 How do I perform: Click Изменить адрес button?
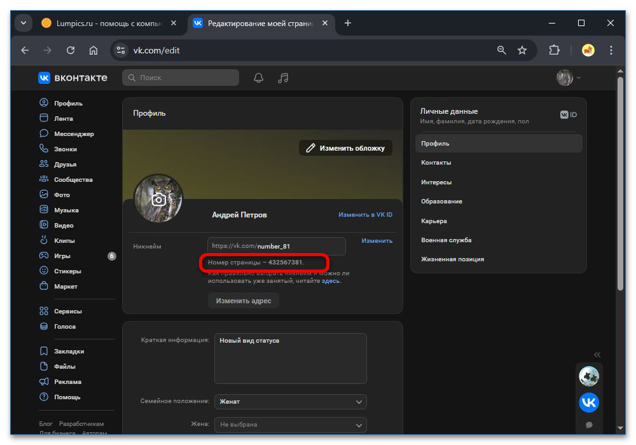(244, 301)
